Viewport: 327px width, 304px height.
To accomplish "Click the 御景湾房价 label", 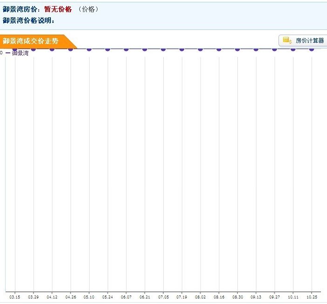I will click(x=20, y=9).
